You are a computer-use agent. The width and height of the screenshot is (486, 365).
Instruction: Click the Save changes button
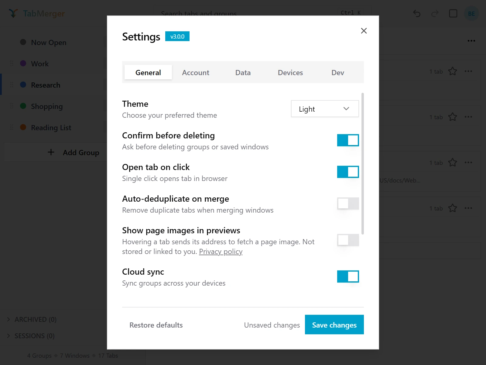point(334,325)
